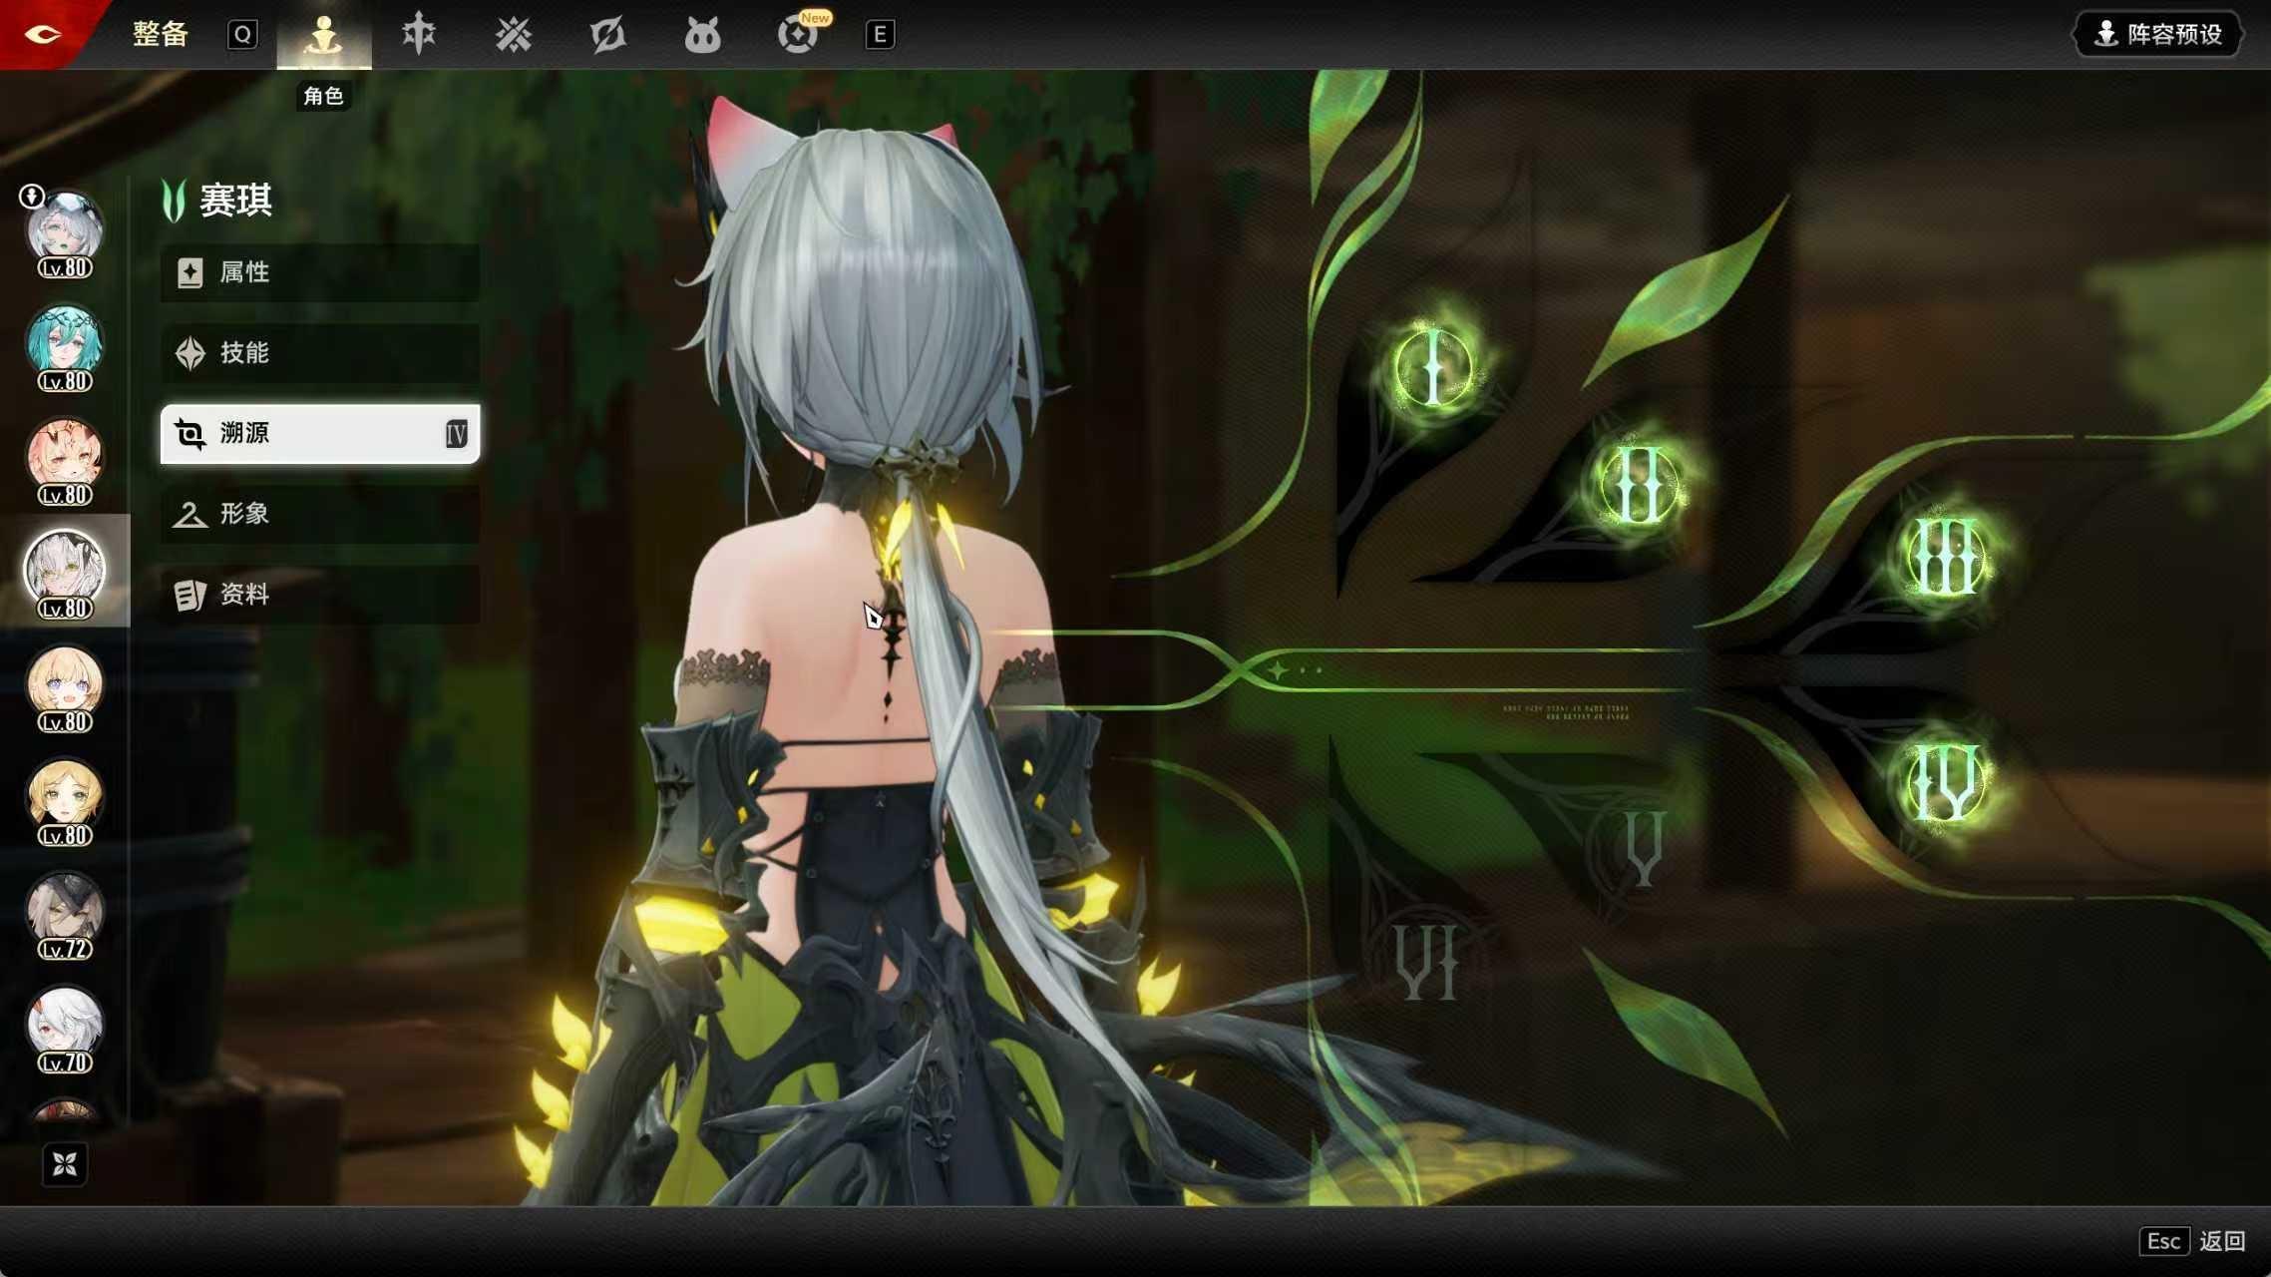Image resolution: width=2271 pixels, height=1277 pixels.
Task: Select locked resonance node VI
Action: 1427,962
